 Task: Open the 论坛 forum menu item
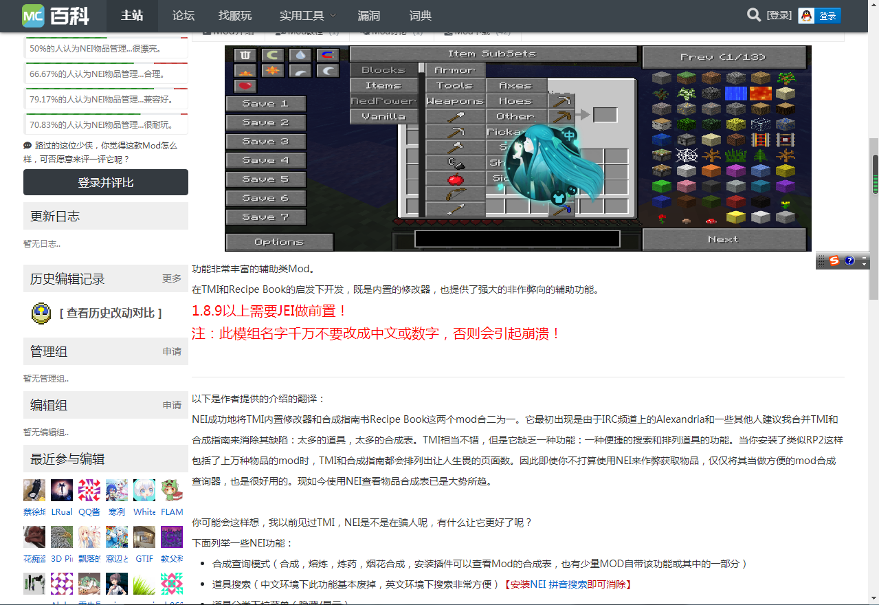183,15
